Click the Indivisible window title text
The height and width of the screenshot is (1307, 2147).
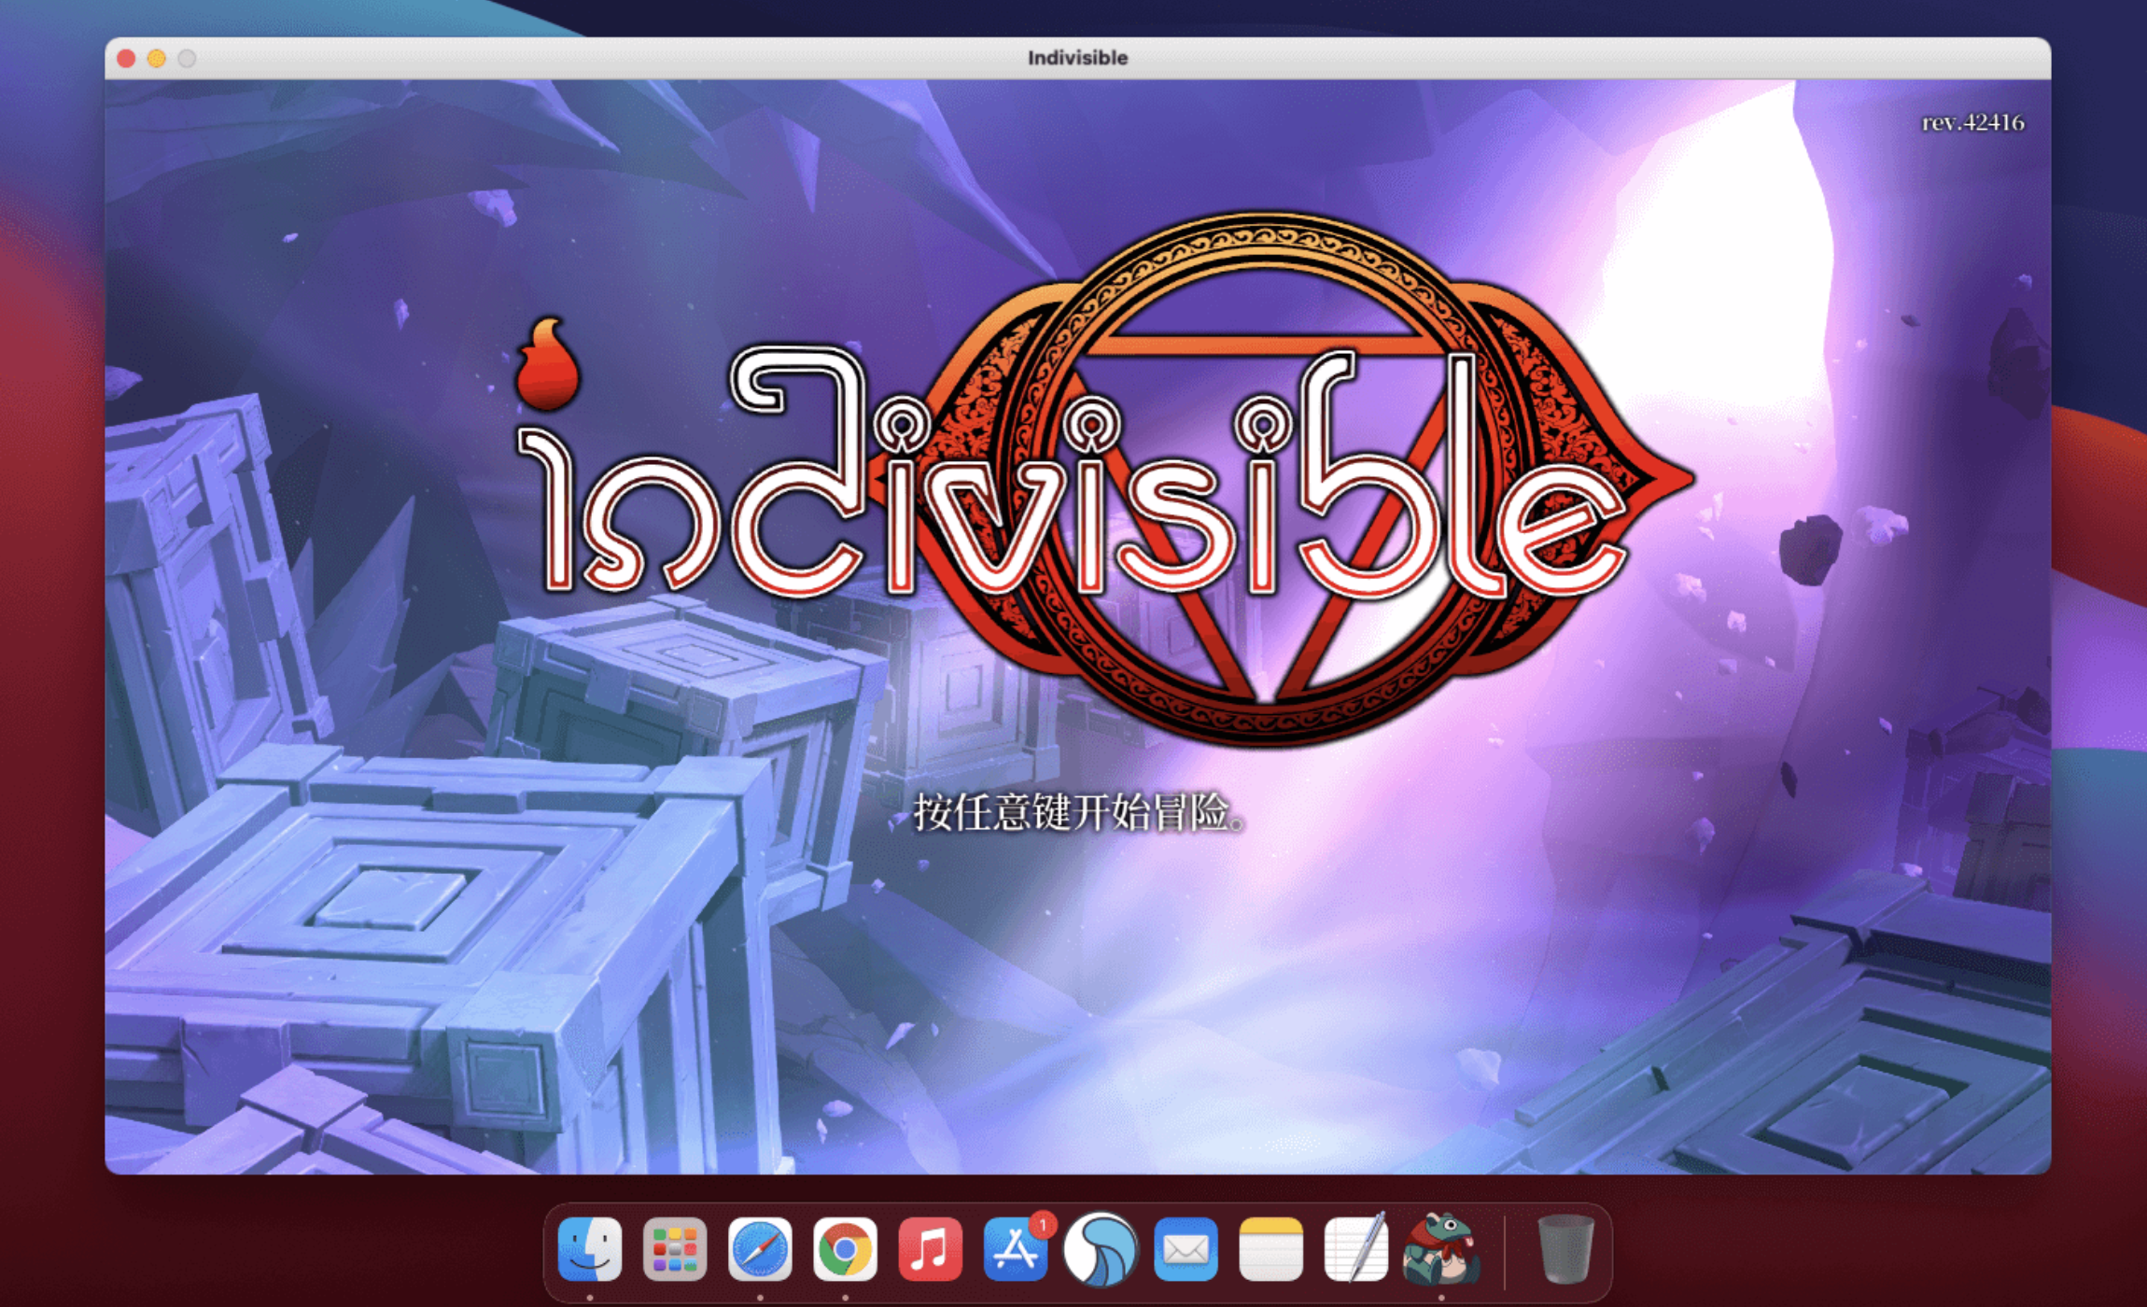click(x=1077, y=58)
